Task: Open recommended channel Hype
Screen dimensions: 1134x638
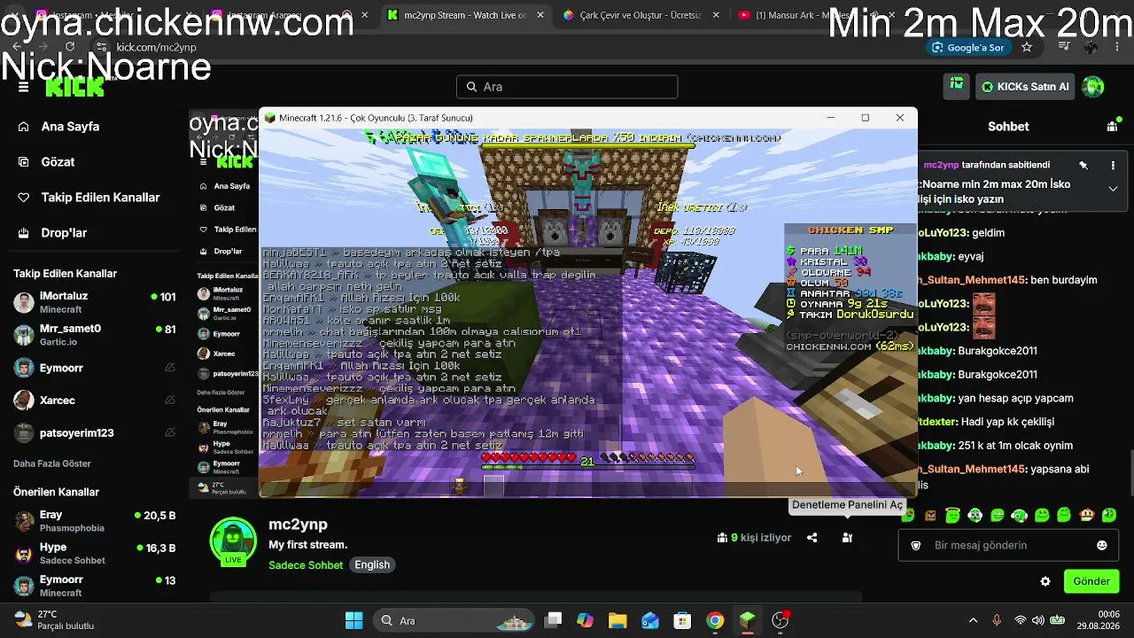Action: [x=94, y=554]
